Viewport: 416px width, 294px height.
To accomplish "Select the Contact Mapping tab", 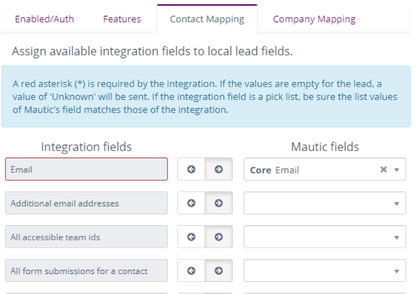I will (207, 19).
